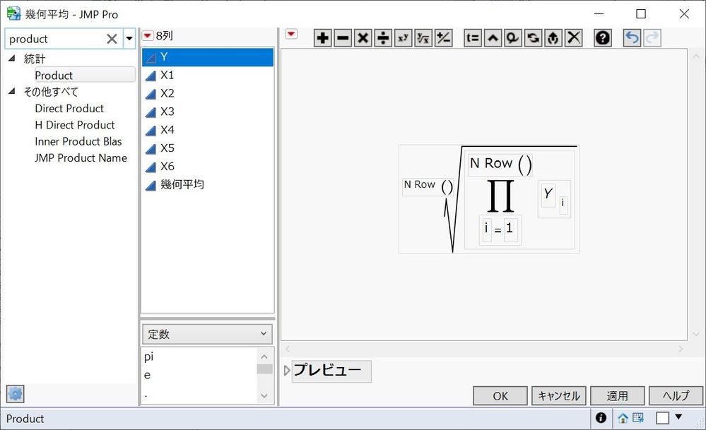The height and width of the screenshot is (430, 706).
Task: Select the JMP Product Name function
Action: [81, 158]
